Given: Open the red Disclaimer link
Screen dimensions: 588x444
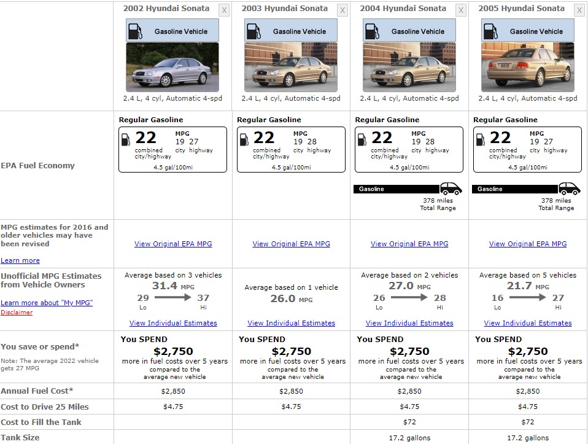Looking at the screenshot, I should [x=17, y=312].
